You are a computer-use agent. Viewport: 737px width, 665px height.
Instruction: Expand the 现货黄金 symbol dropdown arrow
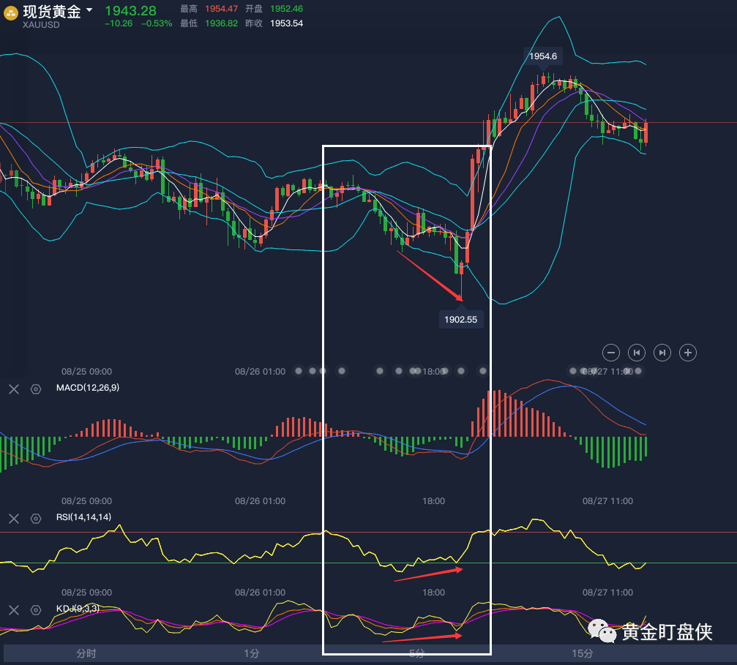point(89,10)
